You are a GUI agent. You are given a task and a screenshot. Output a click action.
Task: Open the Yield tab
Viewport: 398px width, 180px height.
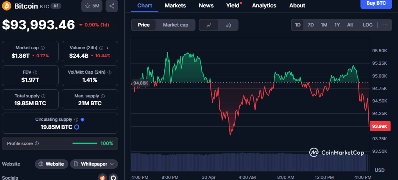233,5
